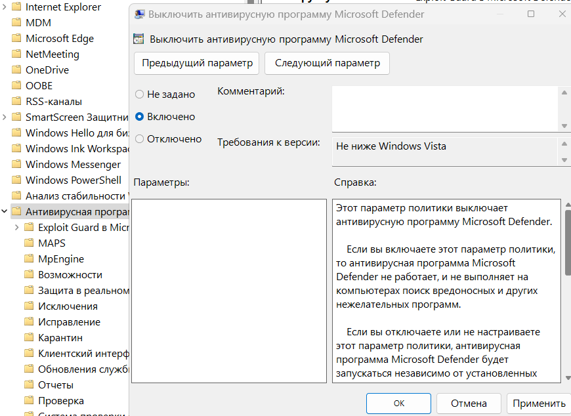
Task: Click the Карантин folder icon
Action: 28,338
